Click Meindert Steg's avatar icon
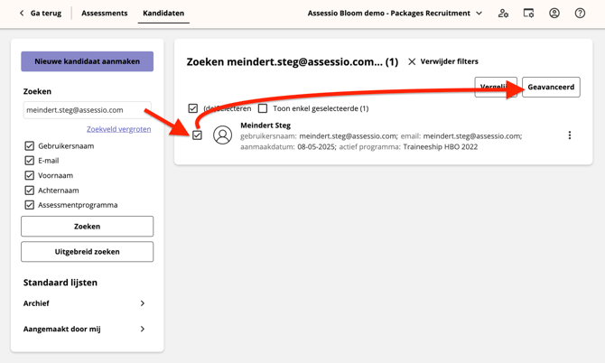Screen dimensions: 605x363 point(222,135)
